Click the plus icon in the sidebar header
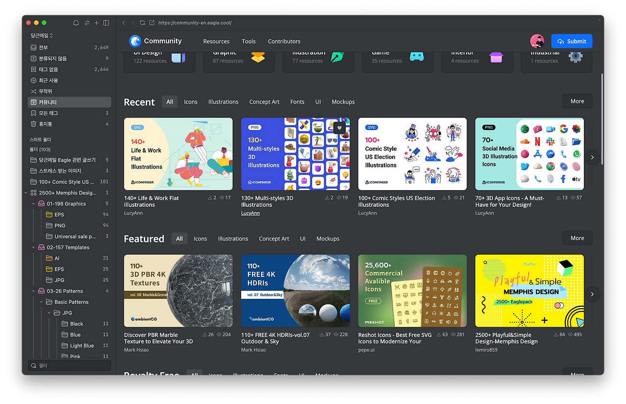626x404 pixels. point(96,23)
